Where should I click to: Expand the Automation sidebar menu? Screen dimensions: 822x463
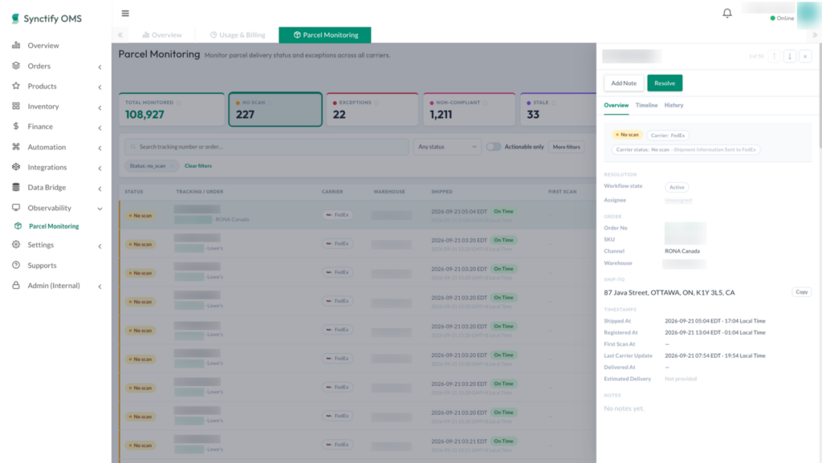click(x=100, y=148)
